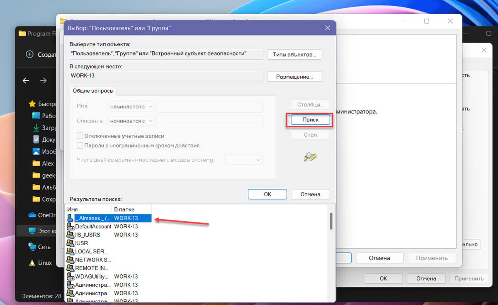Toggle 'Отключенные учетные записи' checkbox
Screen dimensions: 498x305
click(80, 136)
